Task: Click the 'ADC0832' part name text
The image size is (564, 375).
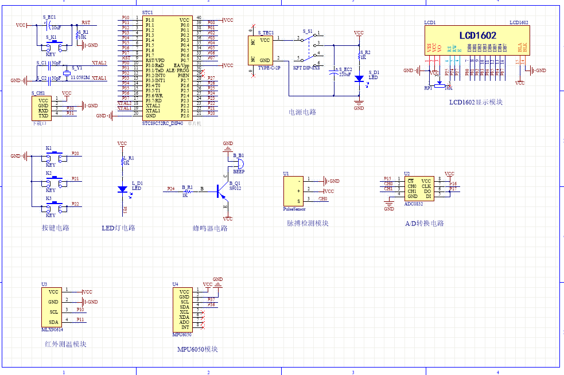Action: pyautogui.click(x=414, y=204)
